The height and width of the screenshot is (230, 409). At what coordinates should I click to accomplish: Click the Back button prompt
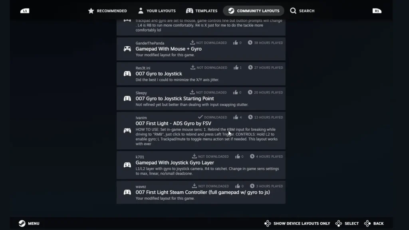374,224
